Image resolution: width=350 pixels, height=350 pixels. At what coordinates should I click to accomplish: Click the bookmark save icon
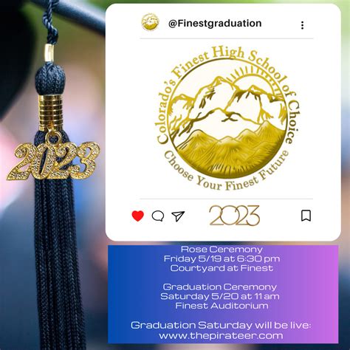pyautogui.click(x=306, y=216)
